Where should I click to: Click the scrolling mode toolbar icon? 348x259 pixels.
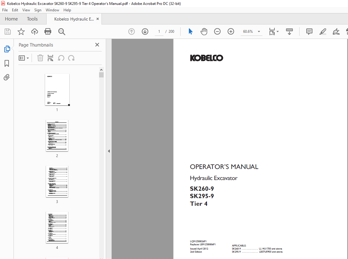click(x=289, y=32)
